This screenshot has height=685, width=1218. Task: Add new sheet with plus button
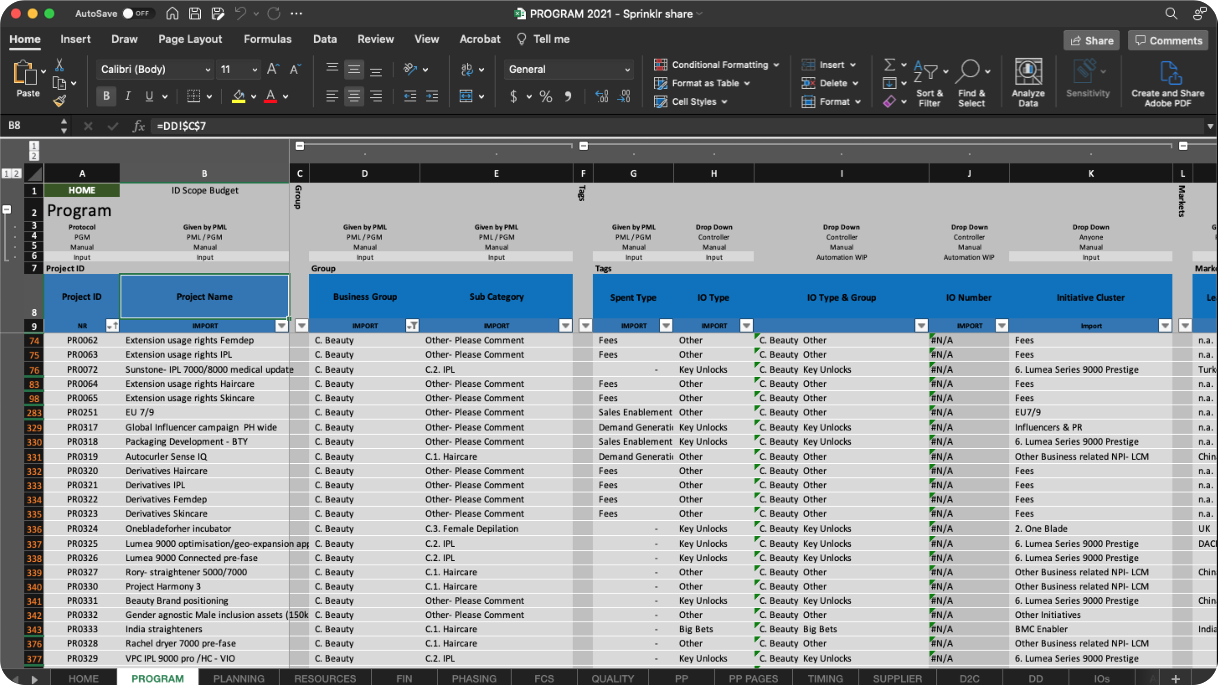pos(1176,679)
